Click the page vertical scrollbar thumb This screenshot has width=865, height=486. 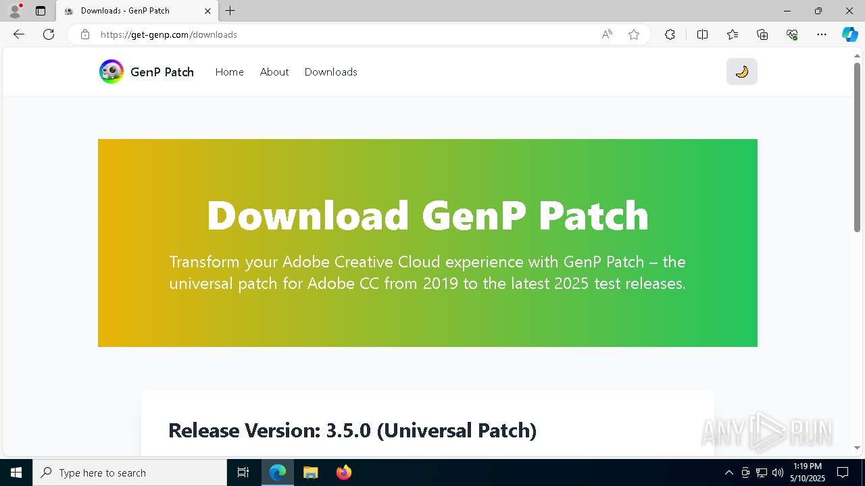(857, 146)
